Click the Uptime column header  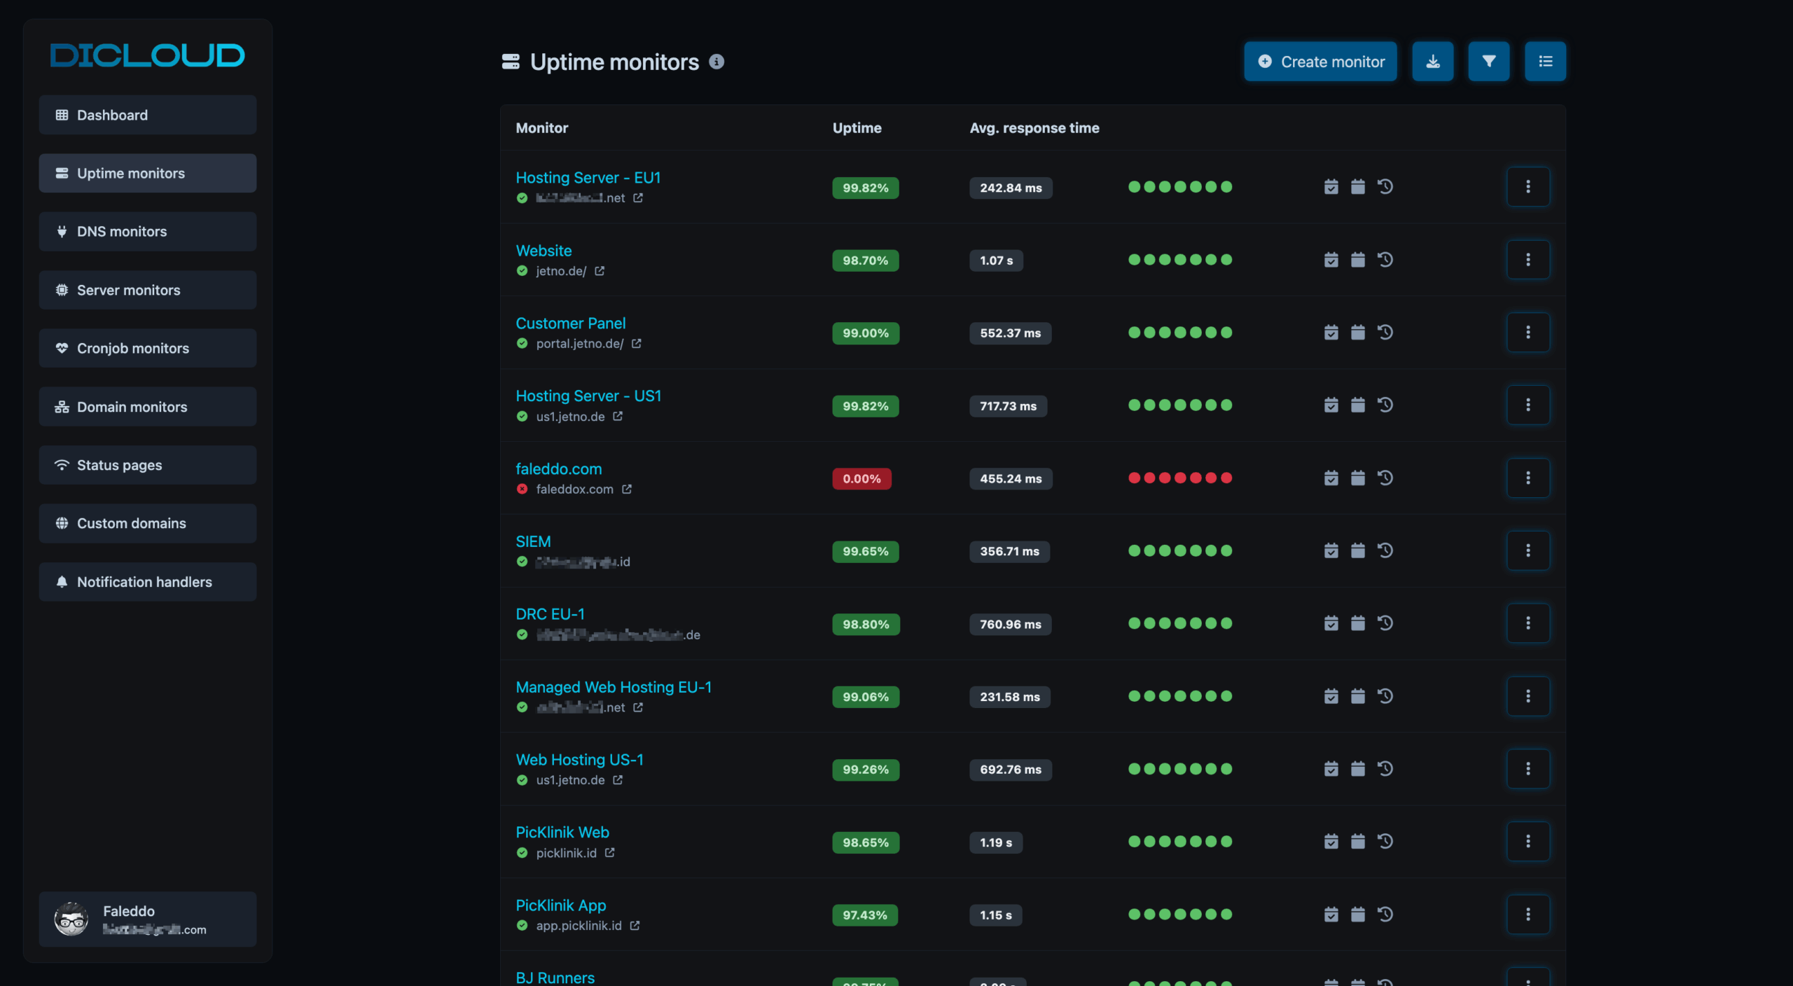point(857,128)
